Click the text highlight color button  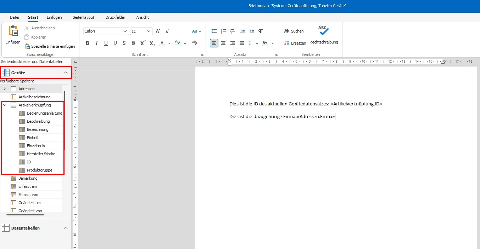tap(178, 43)
